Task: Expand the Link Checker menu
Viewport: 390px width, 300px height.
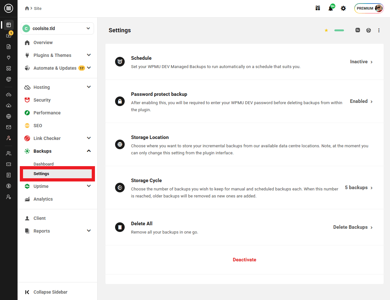Action: click(x=89, y=138)
